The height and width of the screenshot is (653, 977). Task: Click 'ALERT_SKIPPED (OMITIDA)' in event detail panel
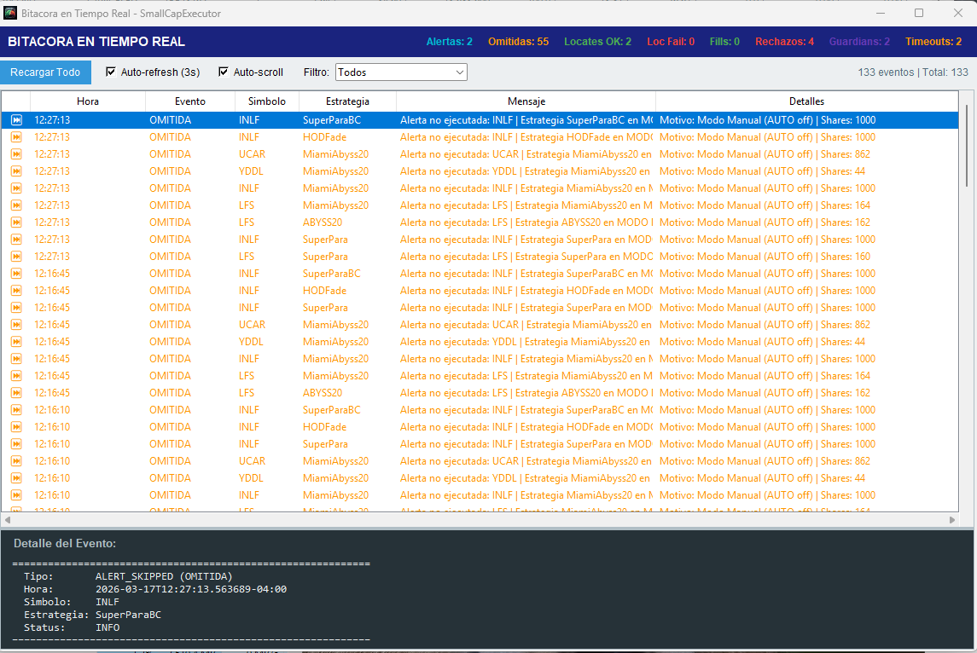pyautogui.click(x=164, y=576)
